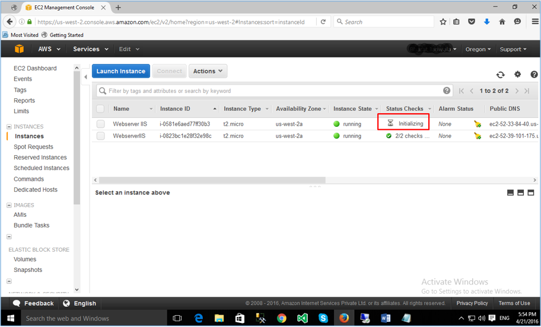Change language via English button

click(x=79, y=303)
